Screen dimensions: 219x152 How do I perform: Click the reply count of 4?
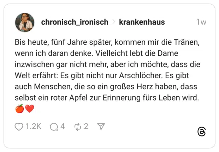63,127
